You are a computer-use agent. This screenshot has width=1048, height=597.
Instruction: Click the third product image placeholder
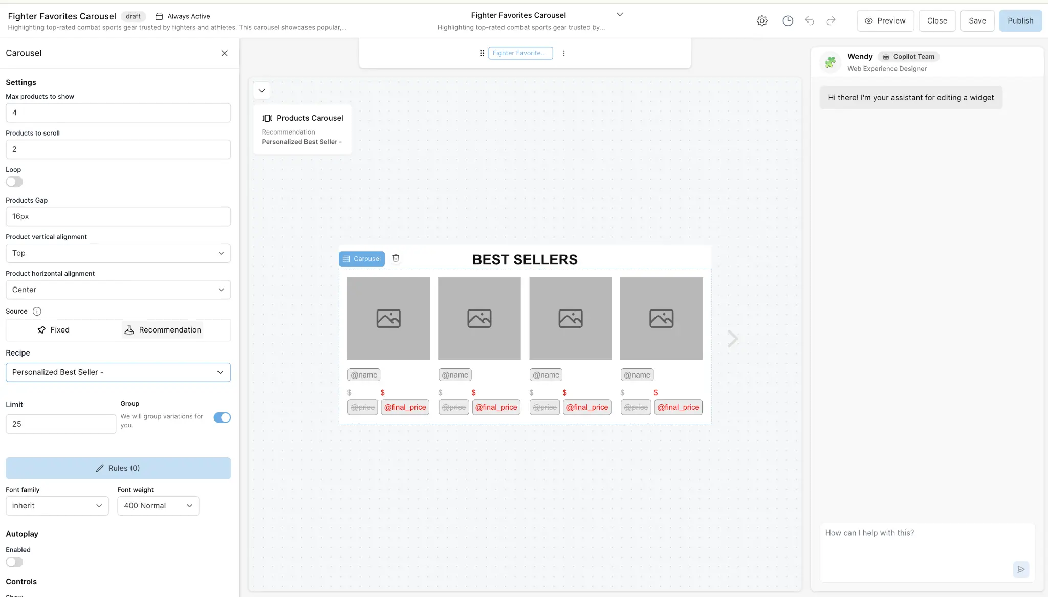pyautogui.click(x=571, y=319)
